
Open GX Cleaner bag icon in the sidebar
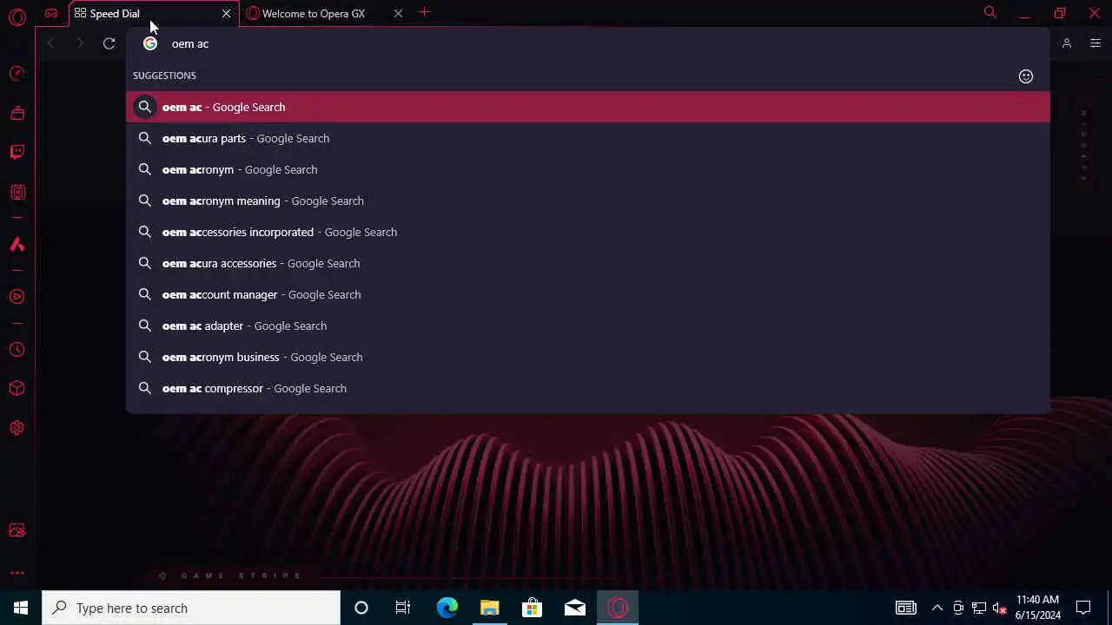pos(17,113)
